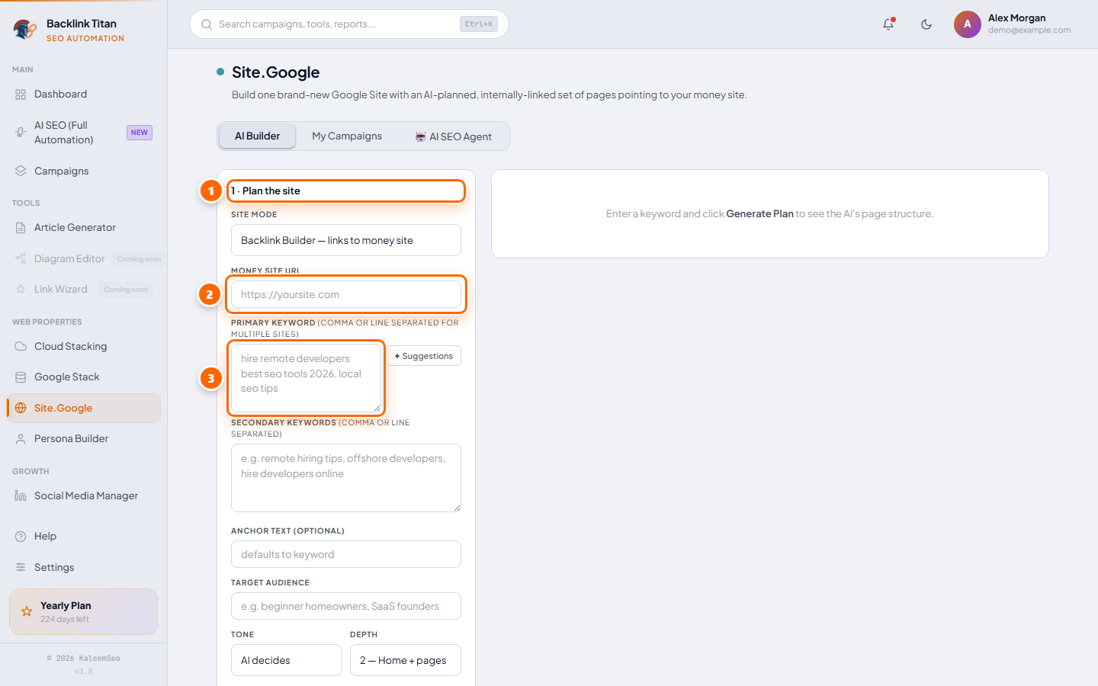Open Dashboard from the sidebar
This screenshot has width=1098, height=686.
[x=84, y=95]
